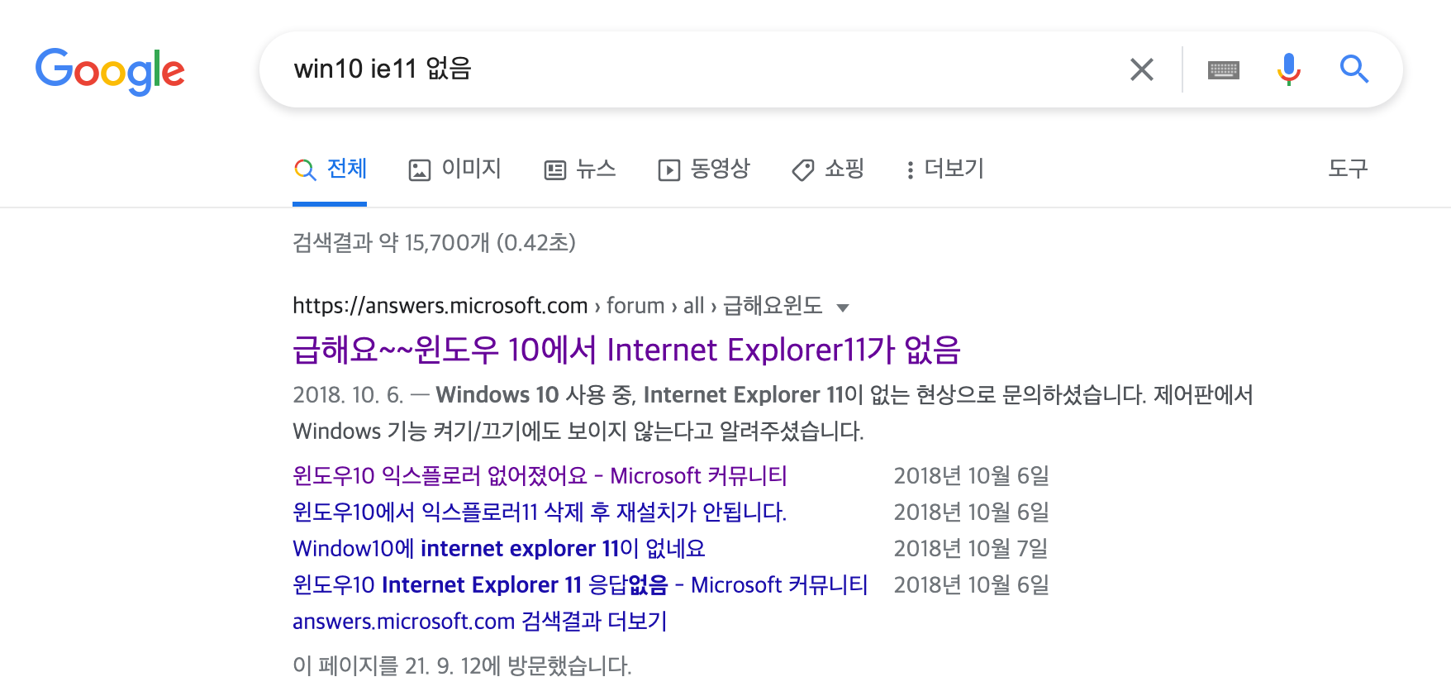This screenshot has width=1451, height=696.
Task: Switch to the 뉴스 tab
Action: (580, 169)
